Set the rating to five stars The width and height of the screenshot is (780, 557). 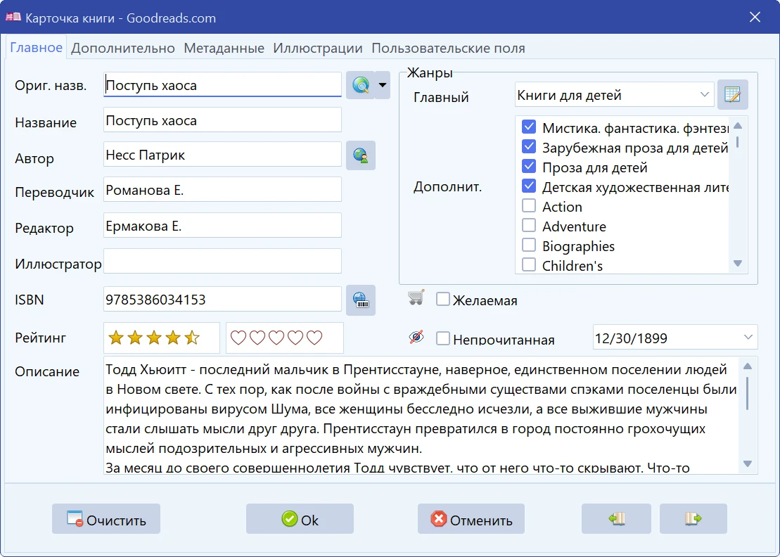(x=192, y=338)
